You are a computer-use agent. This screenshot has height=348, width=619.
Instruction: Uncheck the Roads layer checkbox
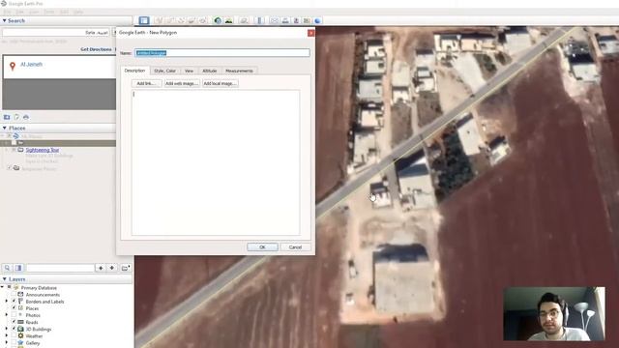tap(14, 322)
